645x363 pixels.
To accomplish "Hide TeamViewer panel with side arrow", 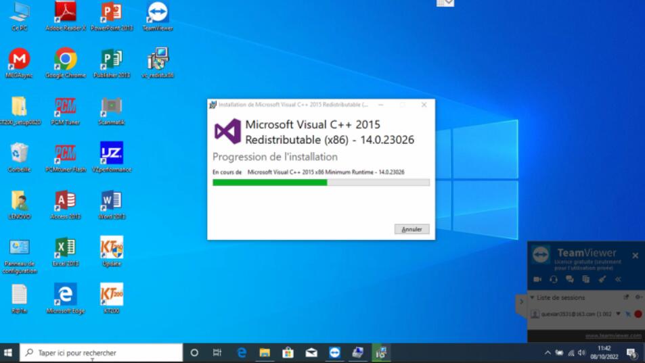I will 521,301.
